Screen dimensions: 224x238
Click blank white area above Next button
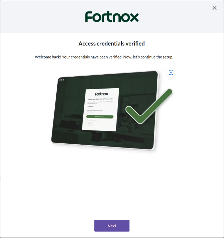pos(112,190)
